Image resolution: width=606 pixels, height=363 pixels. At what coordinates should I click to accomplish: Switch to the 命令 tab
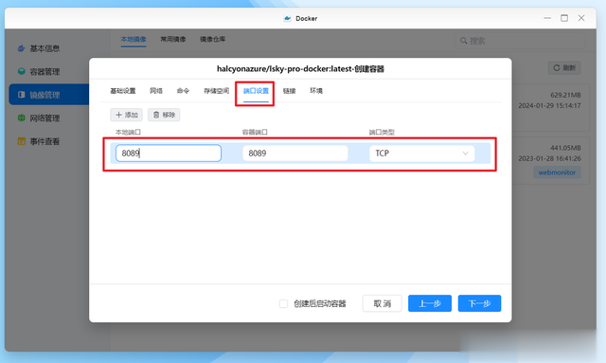click(x=183, y=91)
